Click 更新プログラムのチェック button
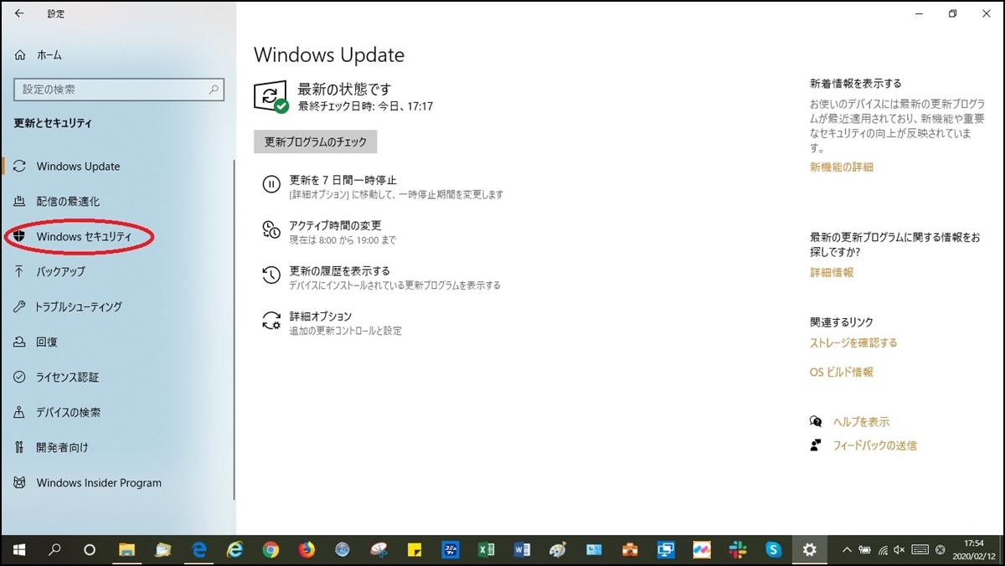Screen dimensions: 1005x566 [x=316, y=142]
